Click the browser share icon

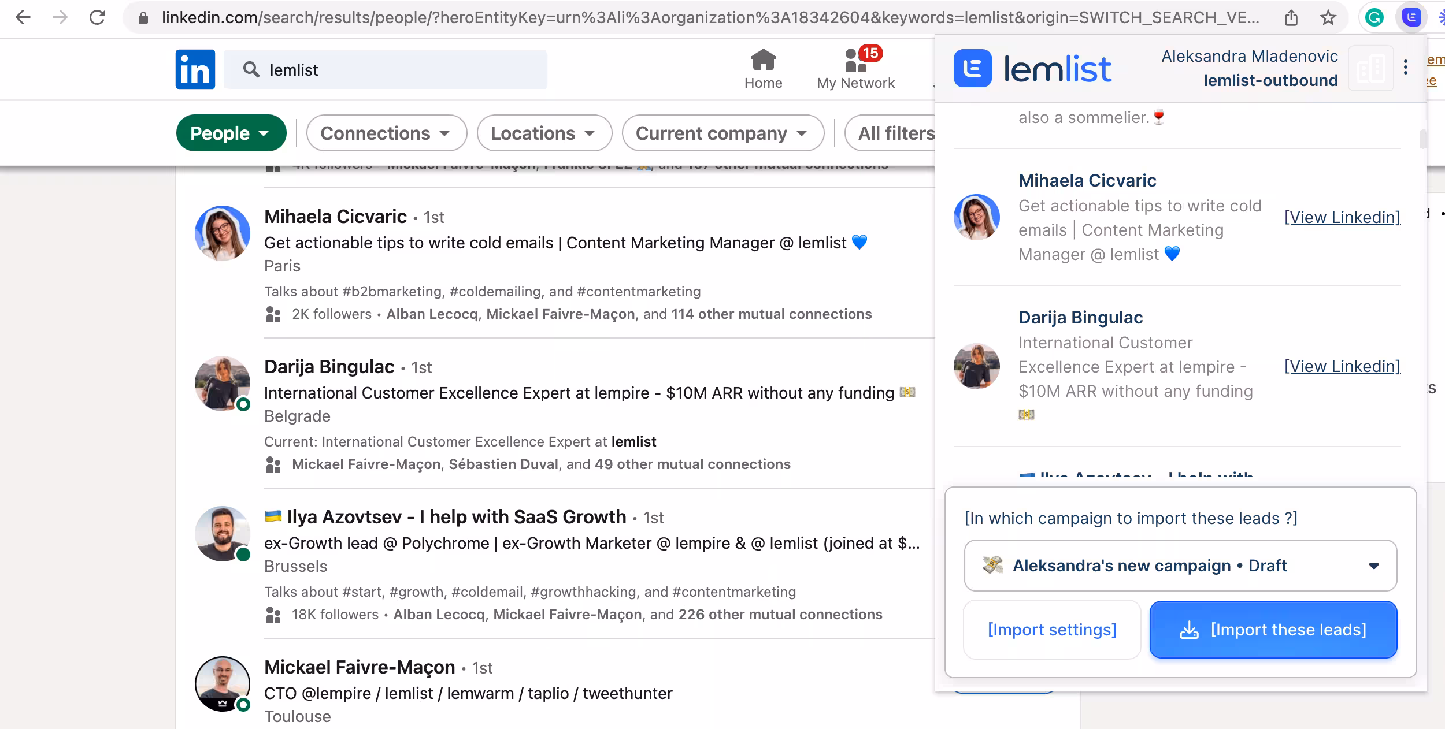tap(1291, 18)
